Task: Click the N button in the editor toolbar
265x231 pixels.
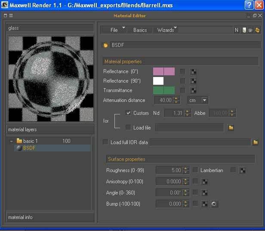Action: click(237, 30)
